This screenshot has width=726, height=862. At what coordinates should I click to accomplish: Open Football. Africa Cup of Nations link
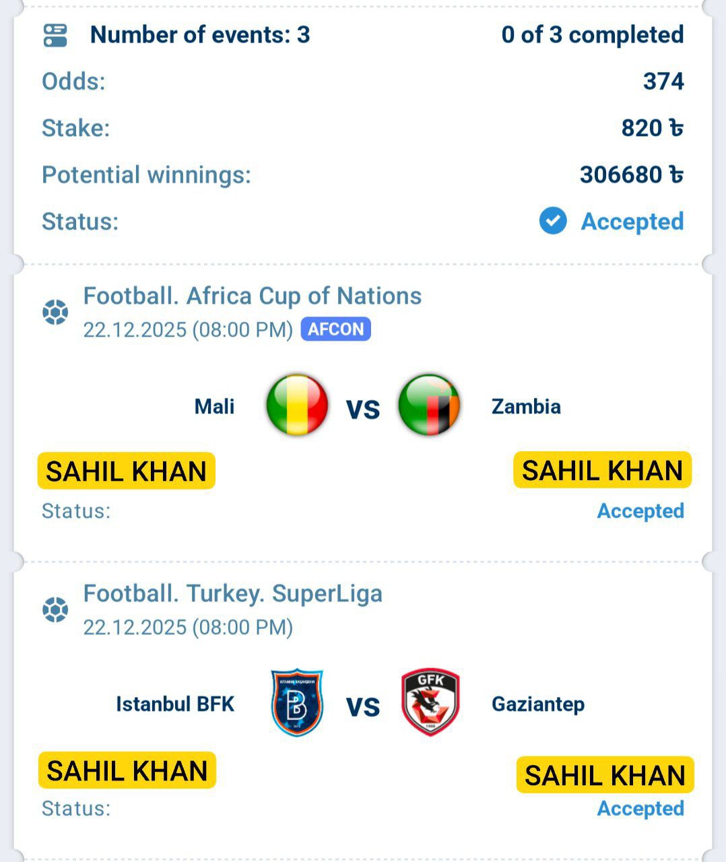click(x=252, y=296)
